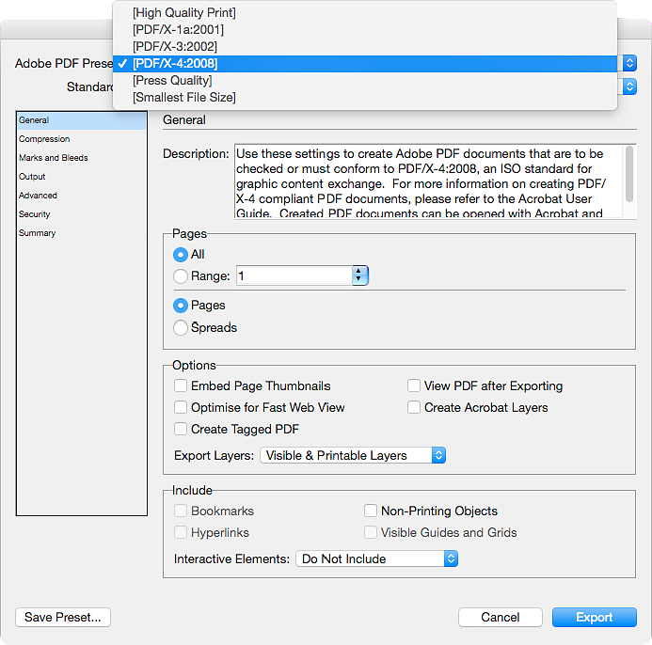Enable Non-Printing Objects

click(x=371, y=511)
